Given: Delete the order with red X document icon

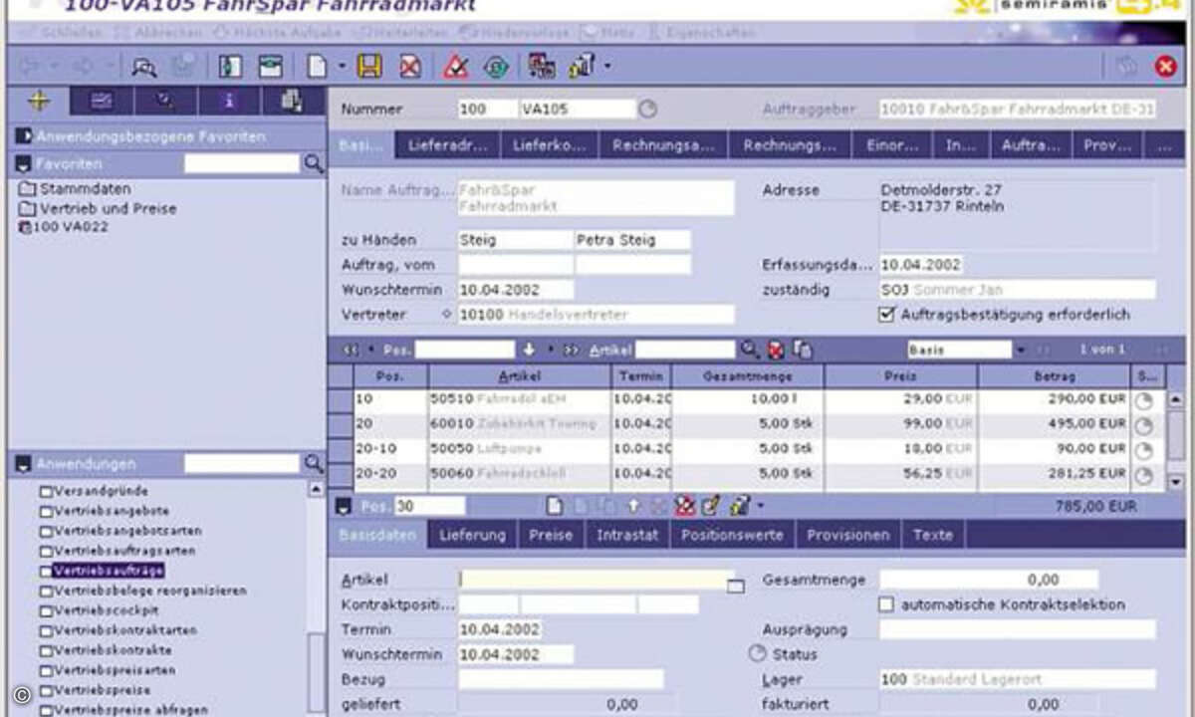Looking at the screenshot, I should [409, 67].
